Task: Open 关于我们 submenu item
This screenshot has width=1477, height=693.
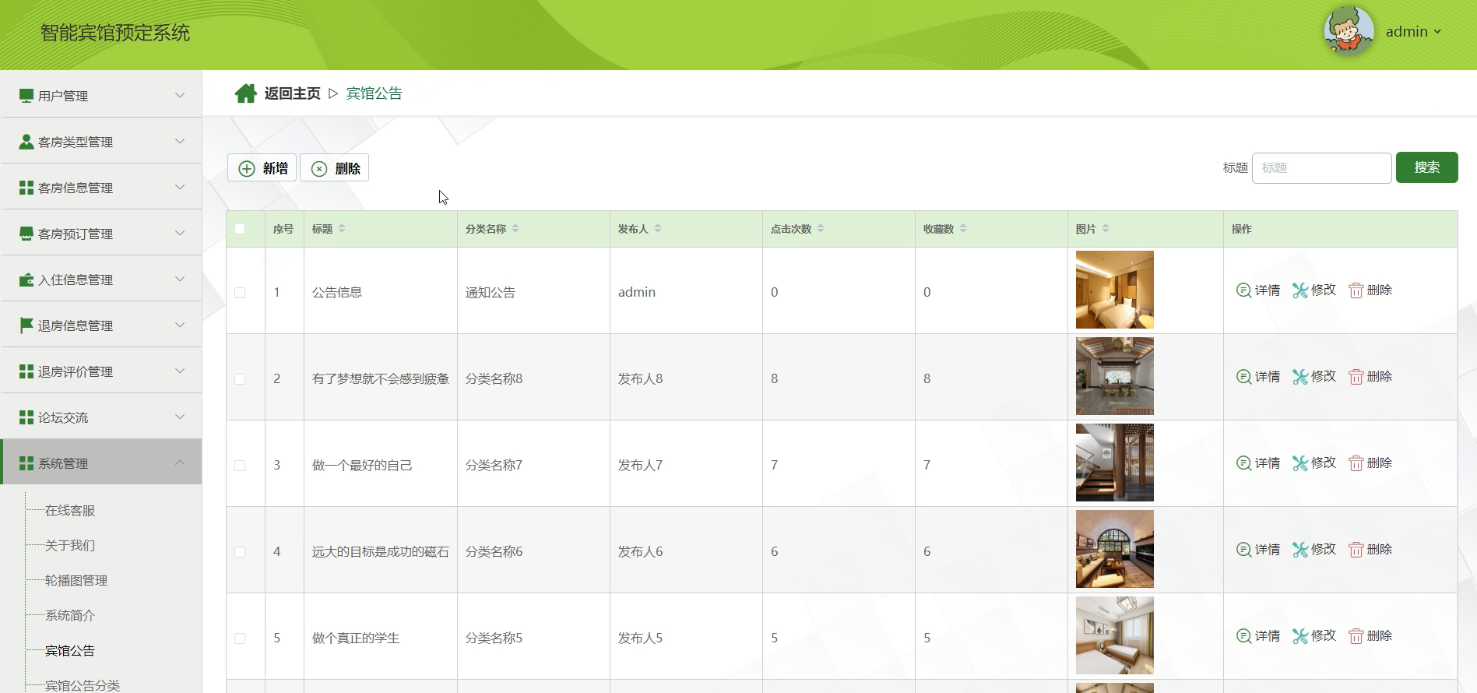Action: 70,546
